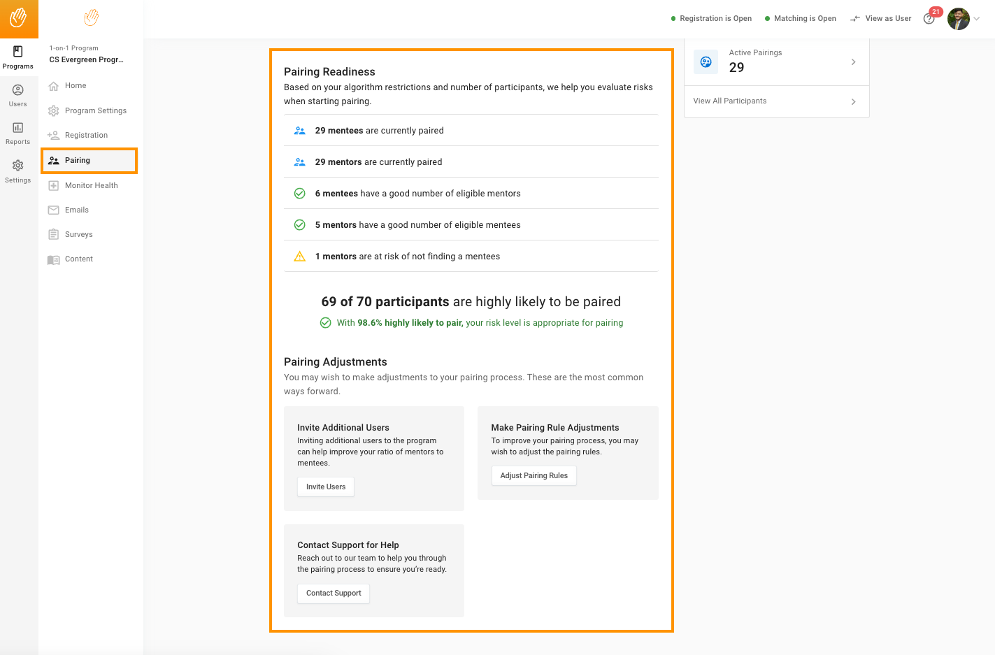Viewport: 995px width, 655px height.
Task: Click the Program Settings gear icon
Action: point(54,110)
